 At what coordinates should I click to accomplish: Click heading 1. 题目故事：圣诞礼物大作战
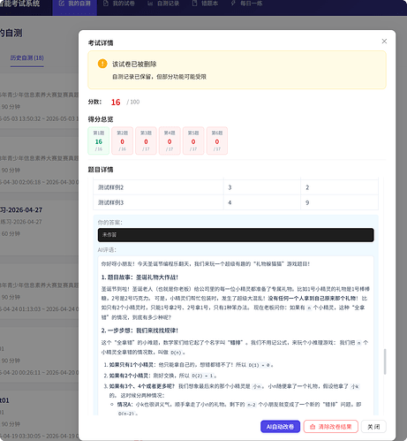139,278
